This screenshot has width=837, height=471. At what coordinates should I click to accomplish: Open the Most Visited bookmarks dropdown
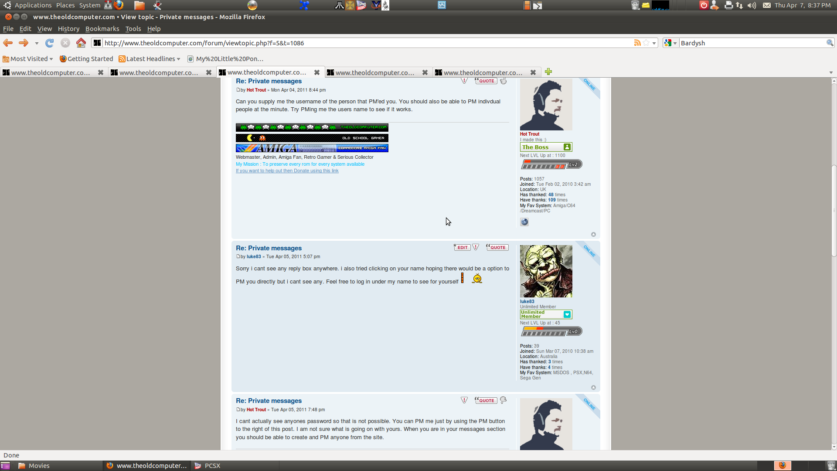28,59
